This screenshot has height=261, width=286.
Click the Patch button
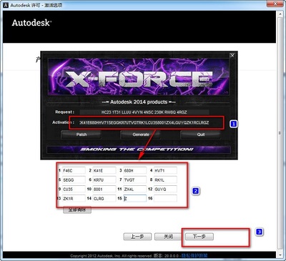[x=82, y=134]
